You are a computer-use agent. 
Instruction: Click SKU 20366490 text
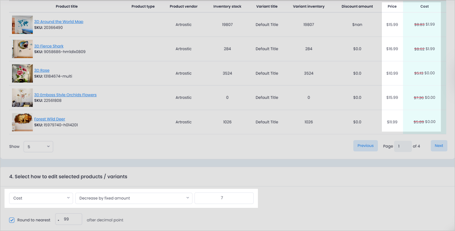tap(49, 28)
